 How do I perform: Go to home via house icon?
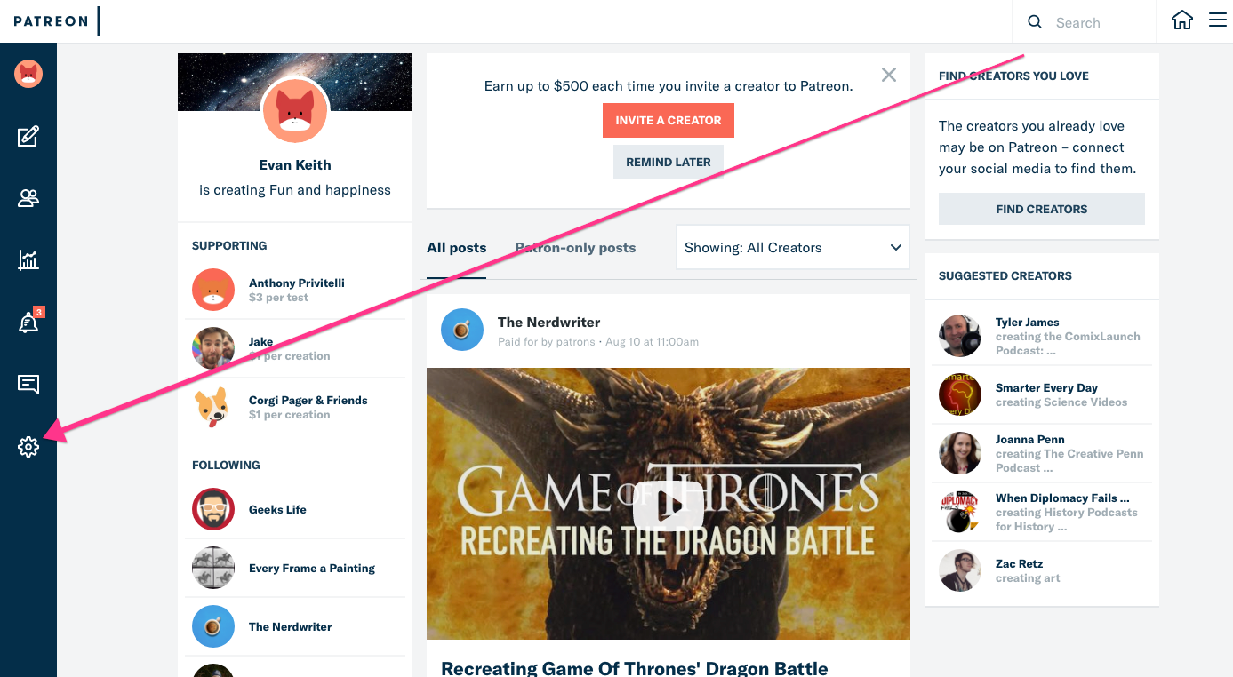[1181, 20]
